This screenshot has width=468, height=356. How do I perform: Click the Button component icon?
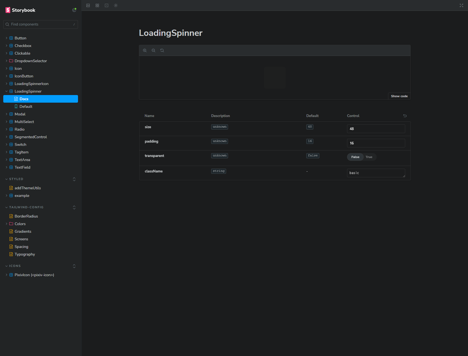(11, 38)
